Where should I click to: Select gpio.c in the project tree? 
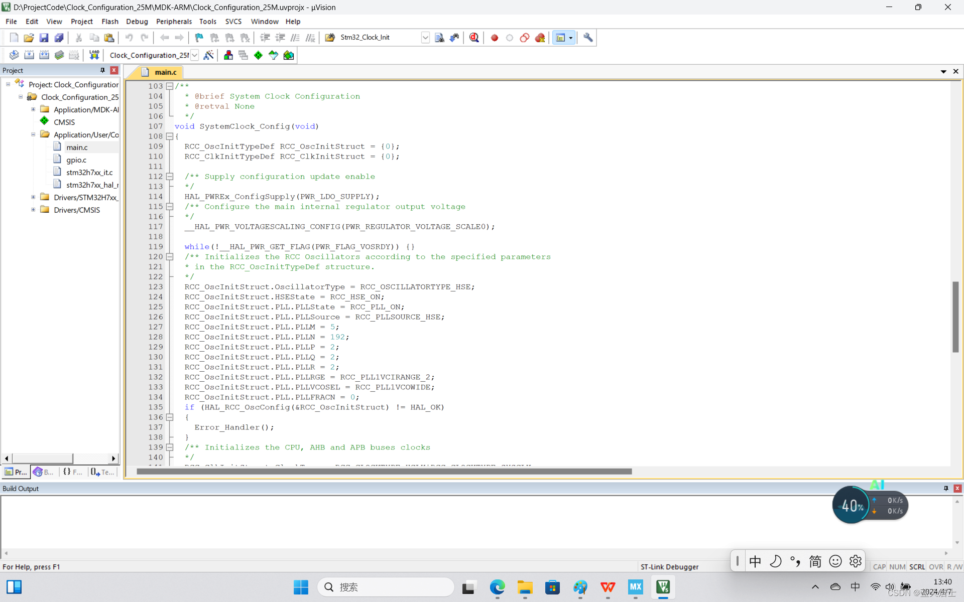(76, 160)
